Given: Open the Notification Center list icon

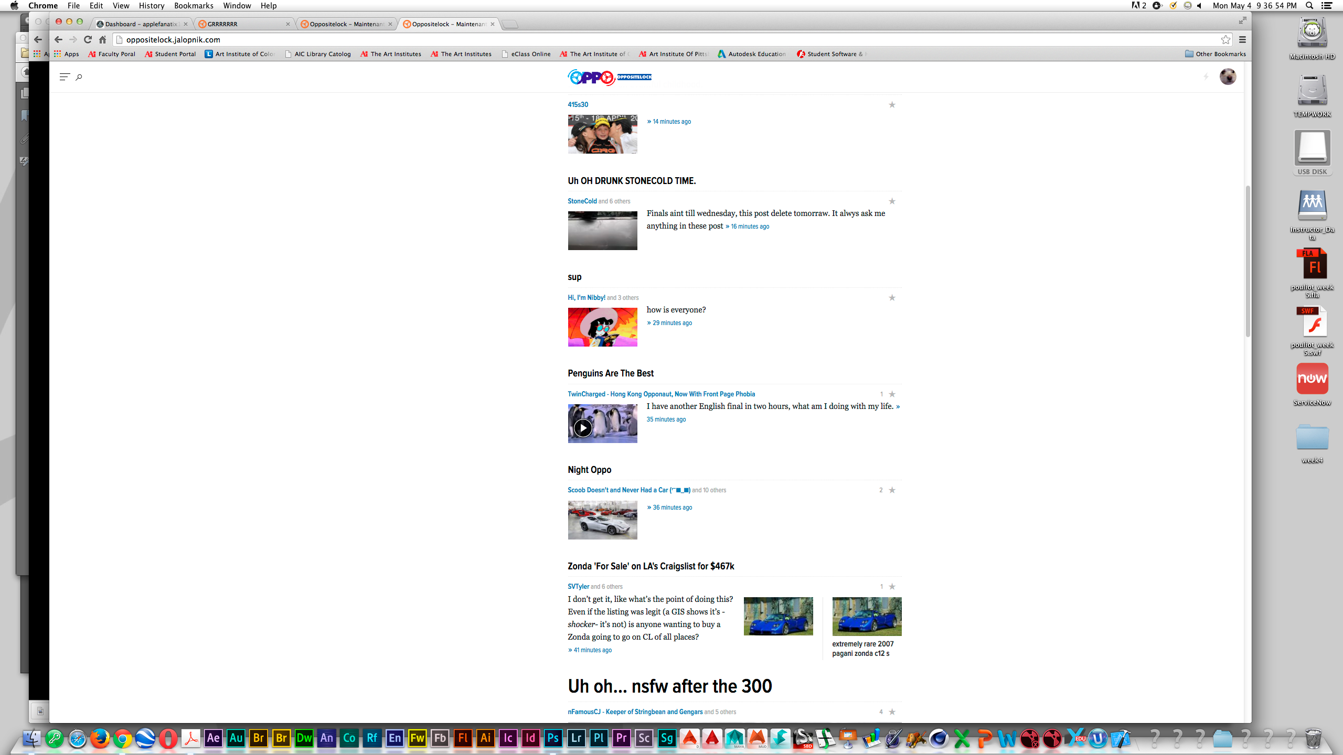Looking at the screenshot, I should tap(1327, 6).
